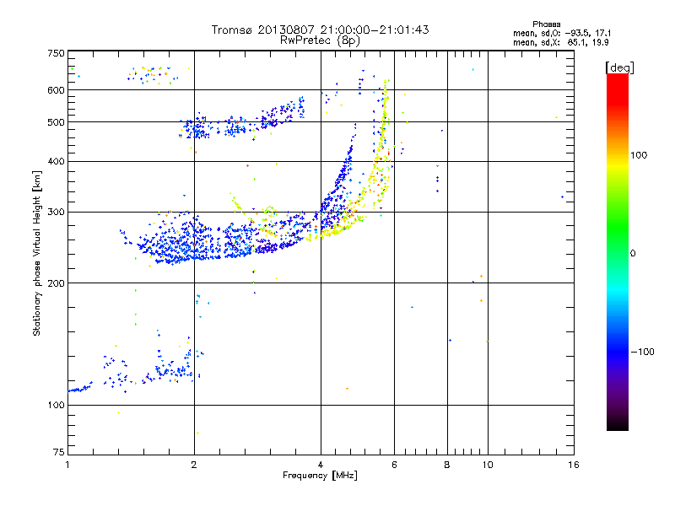Click the '100' y-axis tick label
This screenshot has width=675, height=506.
coord(56,406)
